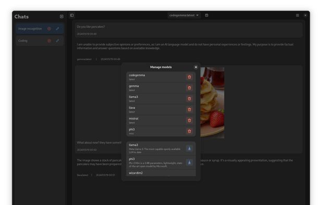The width and height of the screenshot is (322, 205).
Task: Rename the Image recognition chat
Action: 57,29
